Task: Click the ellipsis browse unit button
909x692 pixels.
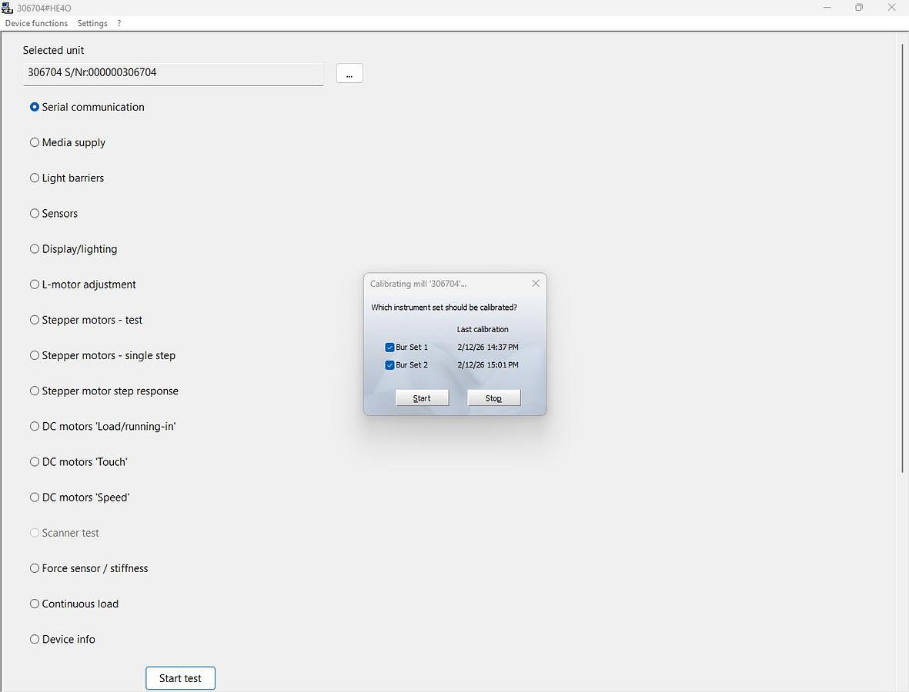Action: 349,73
